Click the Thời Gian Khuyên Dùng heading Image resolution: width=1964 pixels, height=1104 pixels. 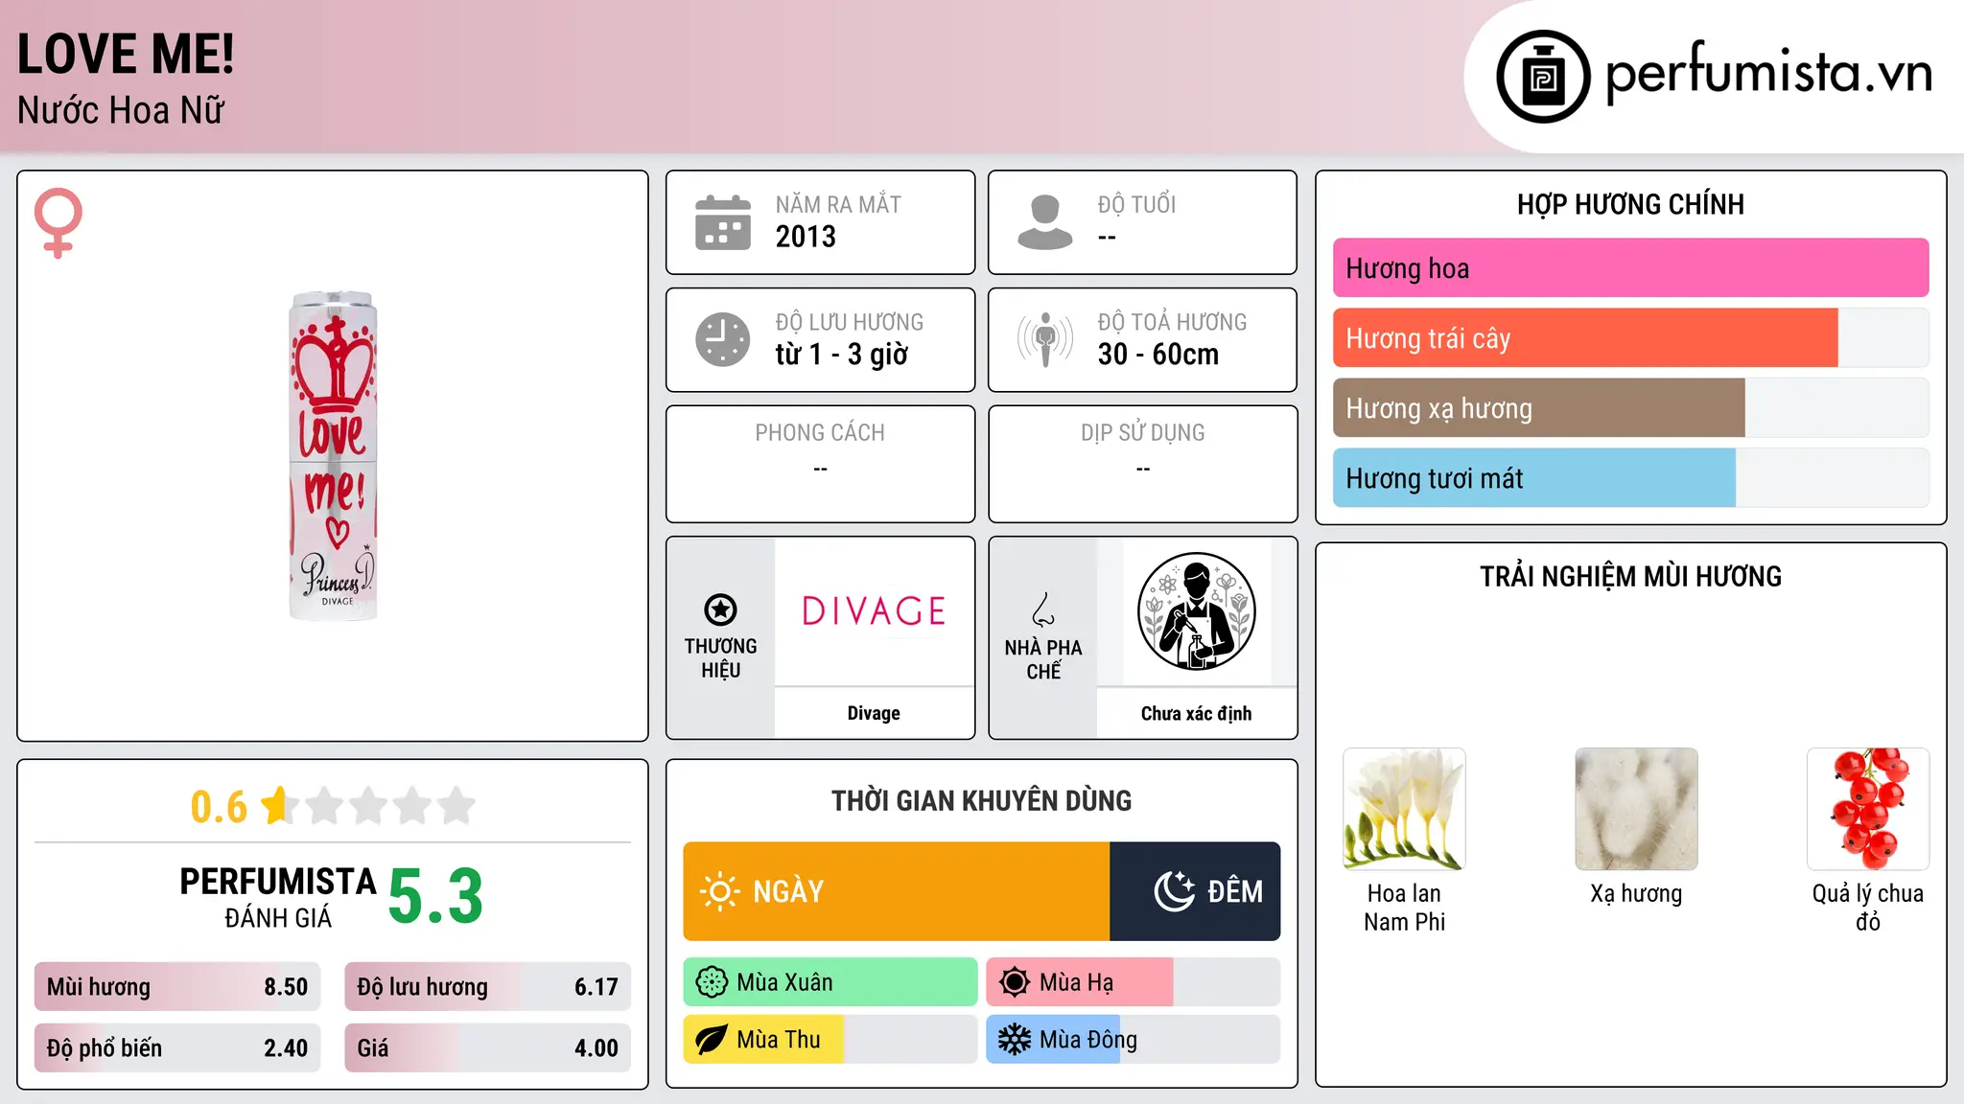tap(981, 800)
